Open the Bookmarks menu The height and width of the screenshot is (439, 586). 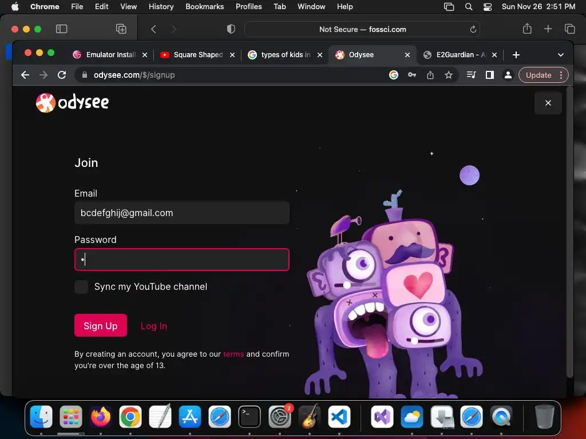point(205,7)
